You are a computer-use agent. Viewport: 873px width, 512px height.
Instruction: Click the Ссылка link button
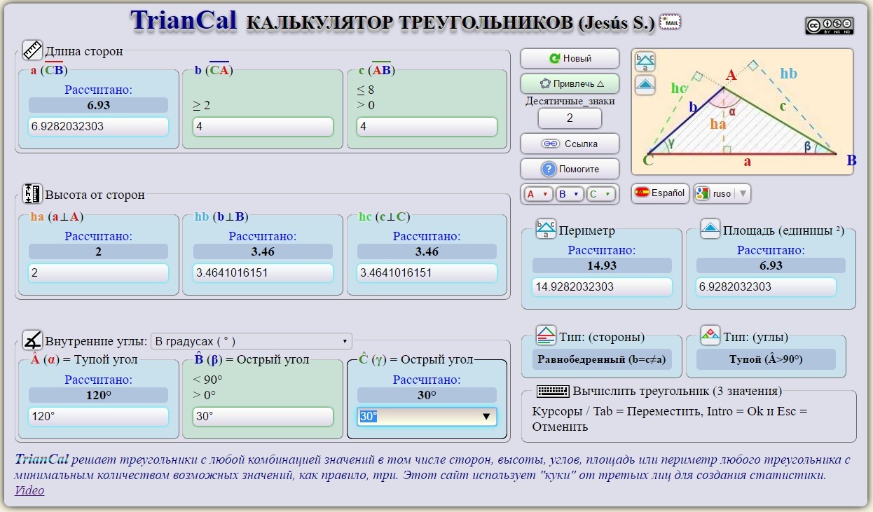pos(570,144)
